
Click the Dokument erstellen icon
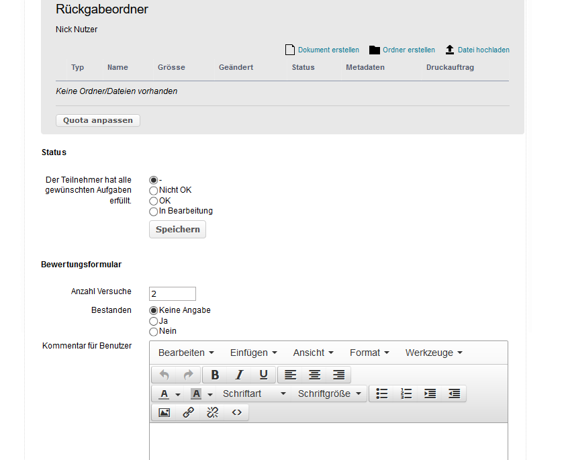289,49
